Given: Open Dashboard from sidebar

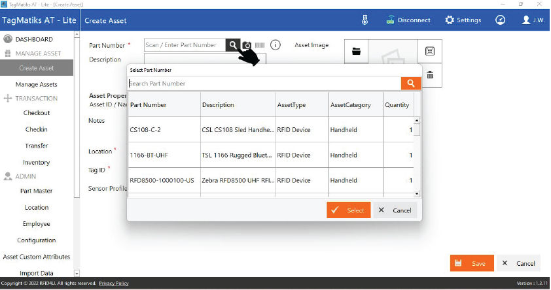Looking at the screenshot, I should [x=33, y=39].
